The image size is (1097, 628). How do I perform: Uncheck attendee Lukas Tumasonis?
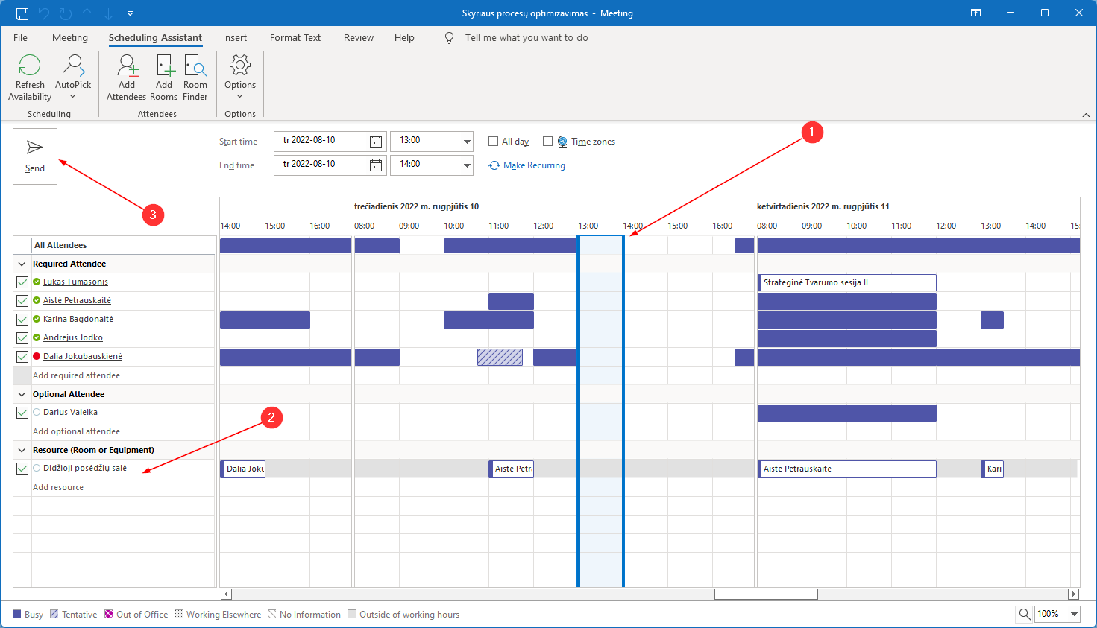[22, 282]
